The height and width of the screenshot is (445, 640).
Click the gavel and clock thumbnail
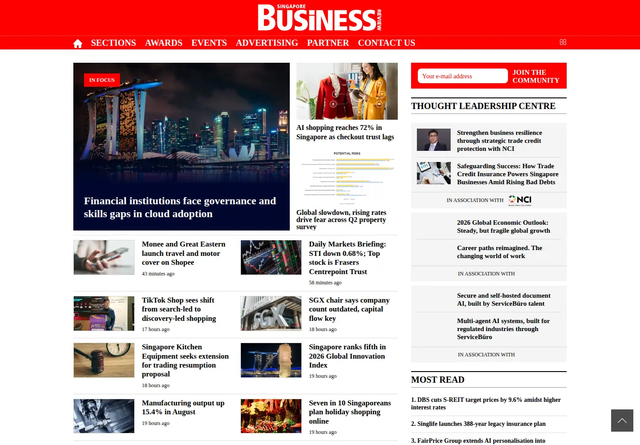click(x=104, y=360)
